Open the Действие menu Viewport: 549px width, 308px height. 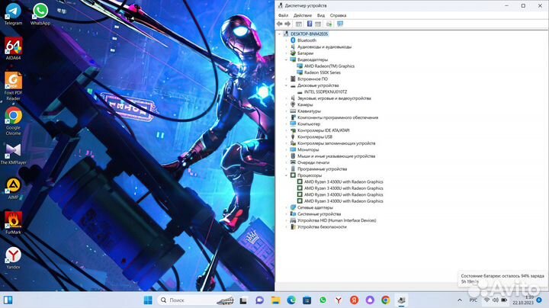[x=303, y=15]
